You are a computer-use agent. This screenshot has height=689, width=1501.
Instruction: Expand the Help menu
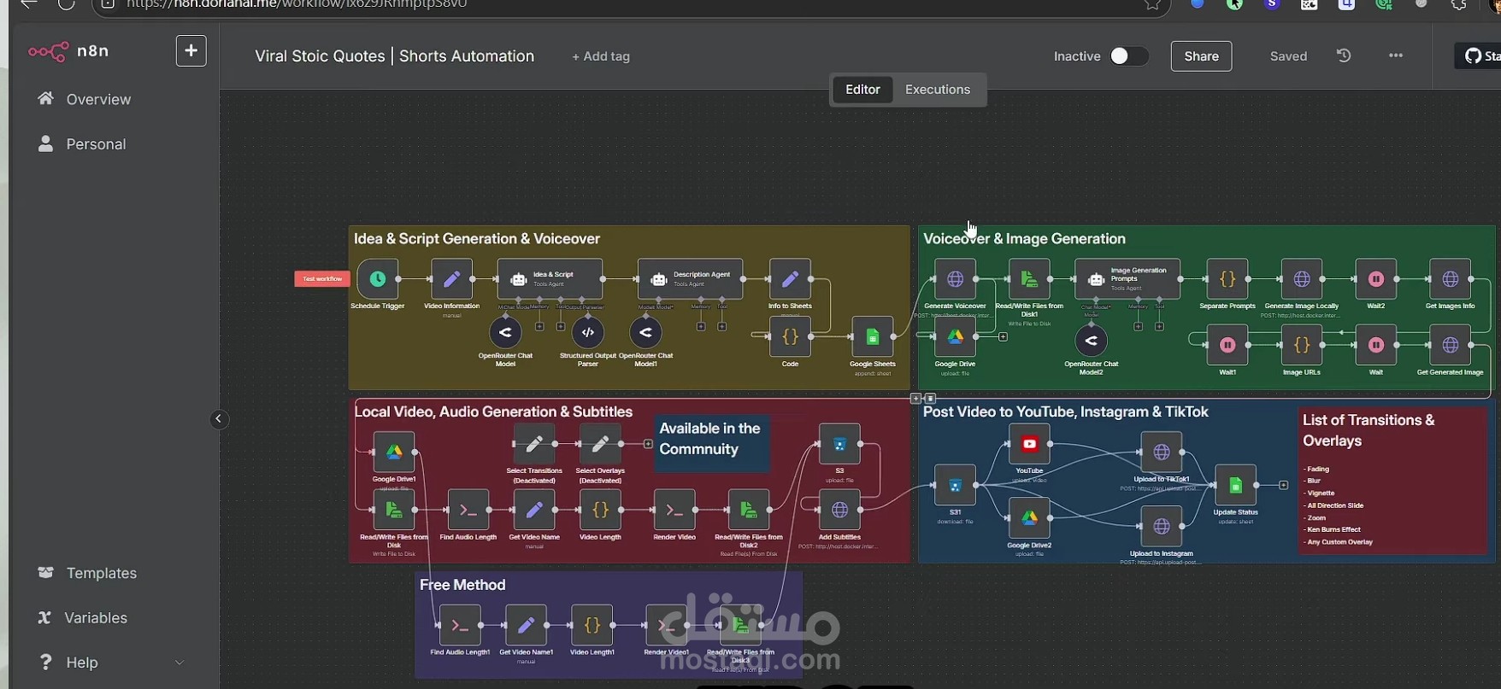pos(111,663)
